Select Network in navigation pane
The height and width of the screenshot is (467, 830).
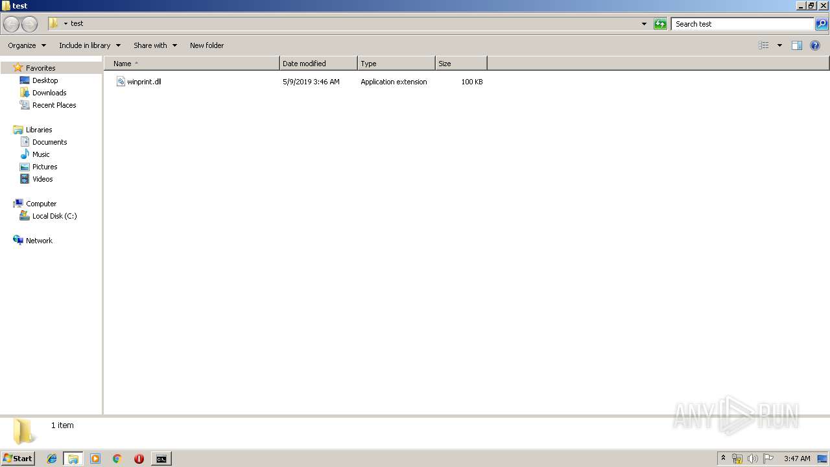pyautogui.click(x=39, y=241)
